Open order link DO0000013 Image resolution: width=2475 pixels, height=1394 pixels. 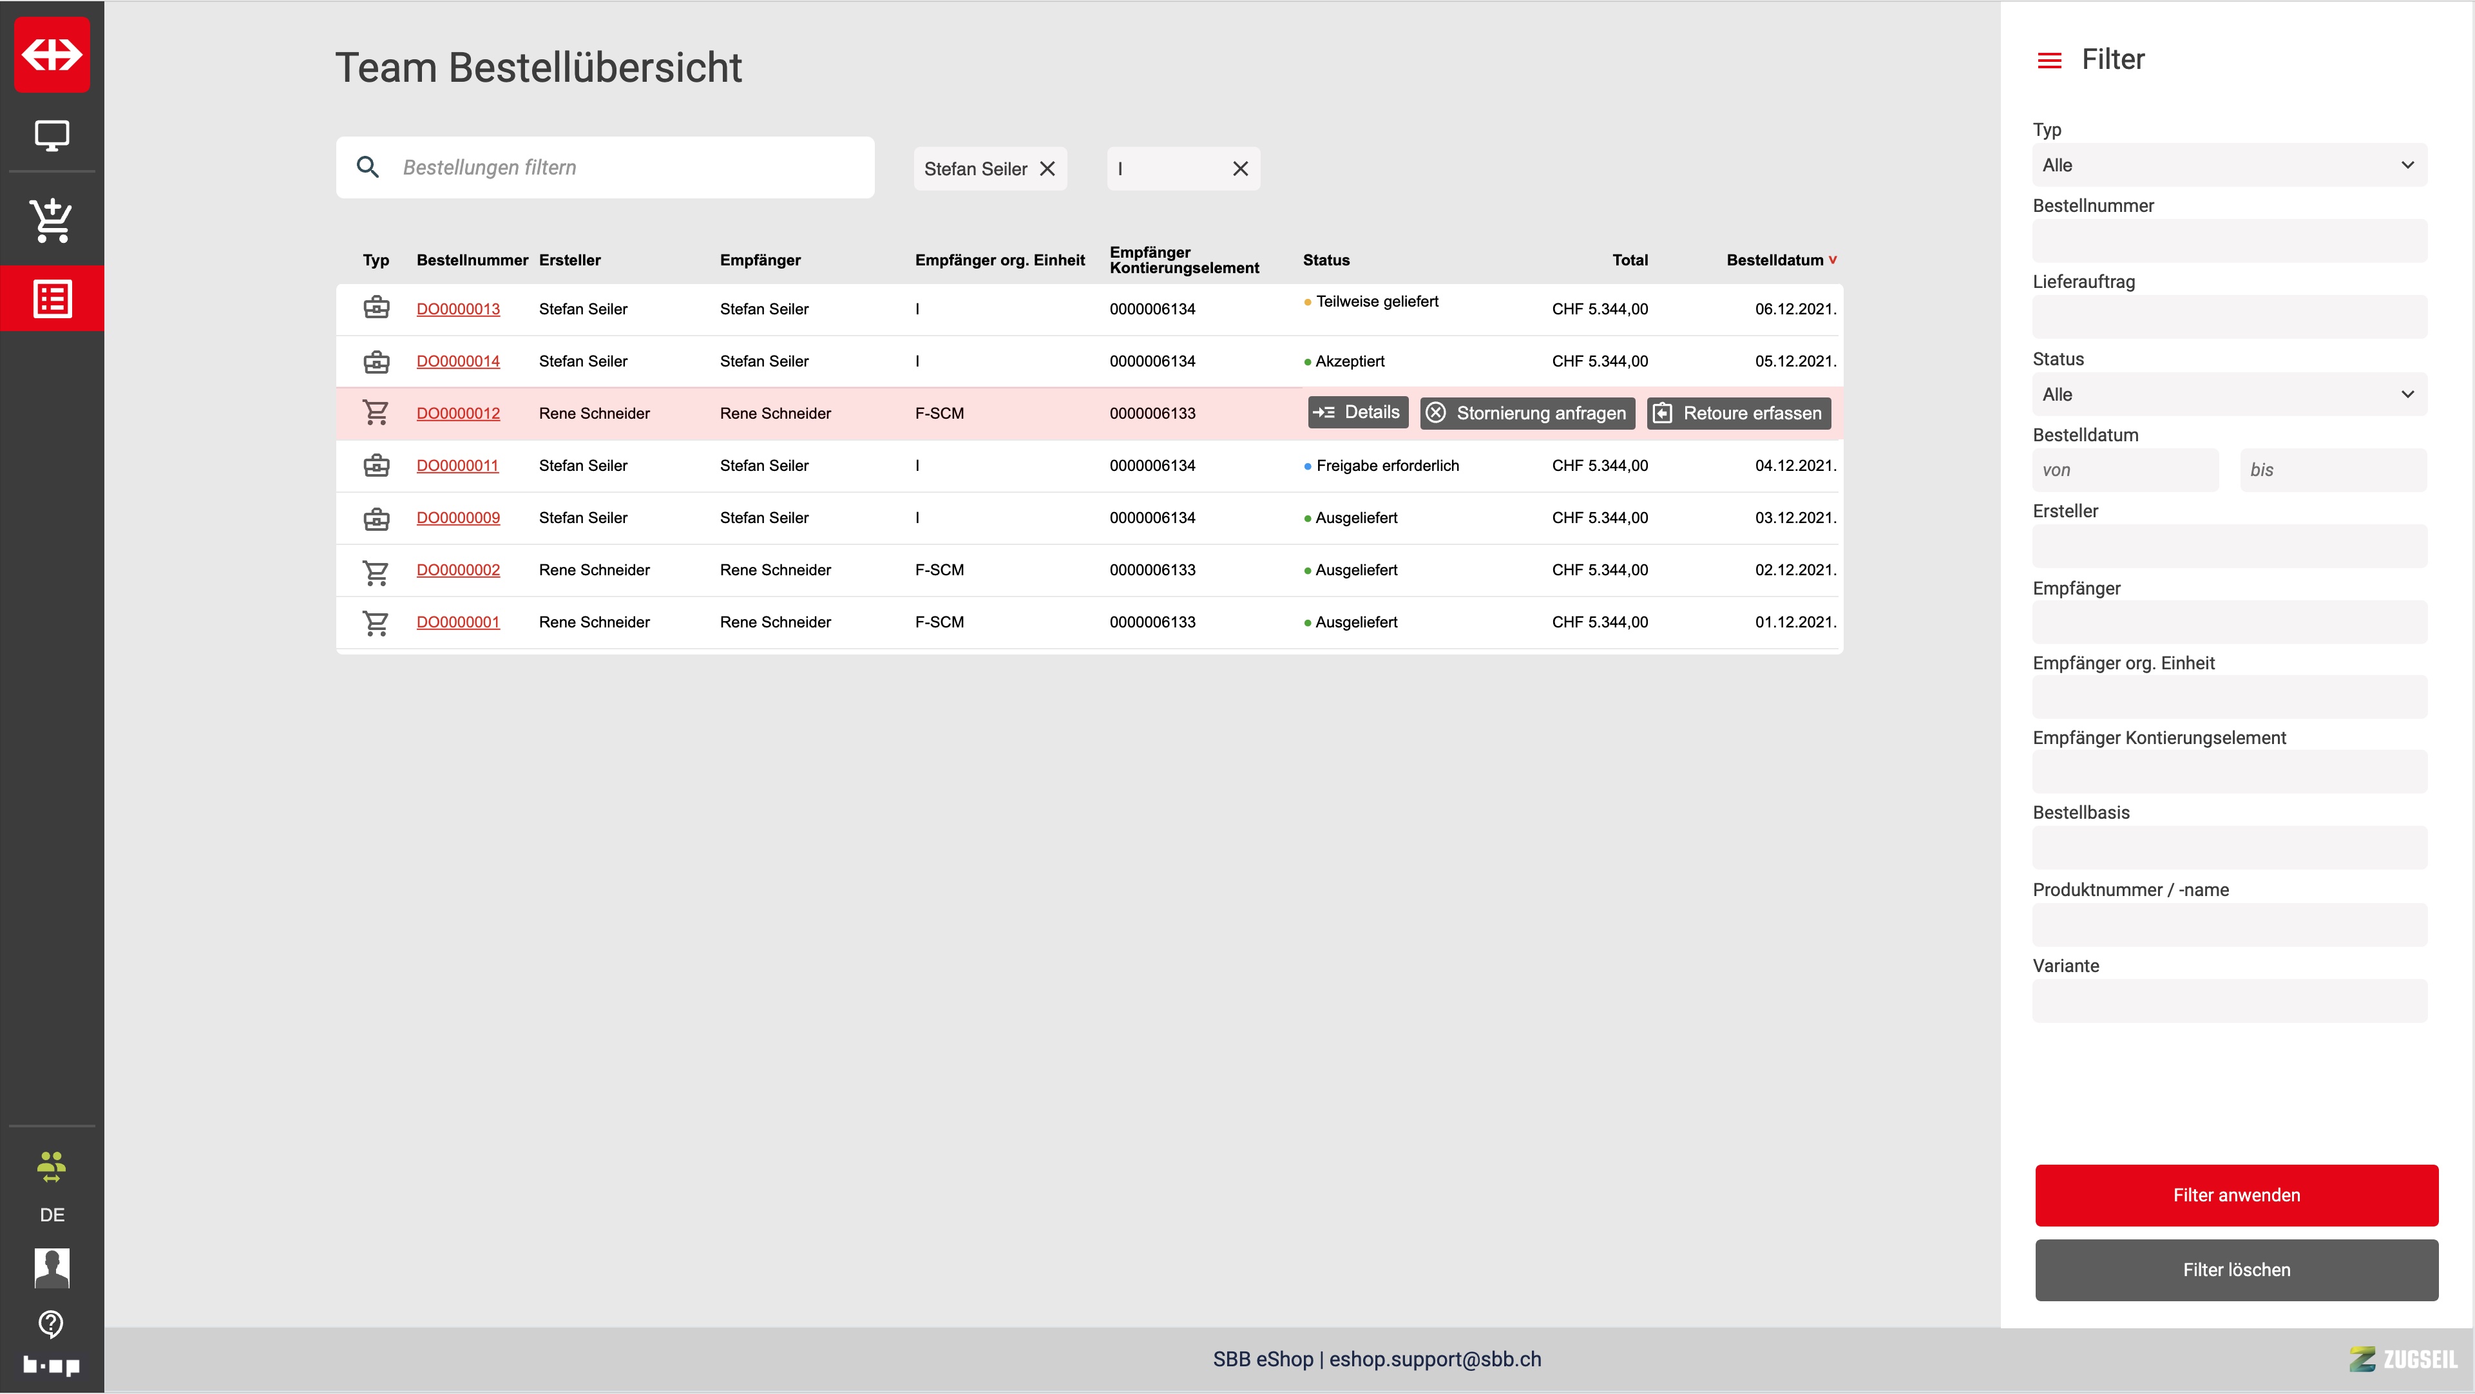pos(457,309)
